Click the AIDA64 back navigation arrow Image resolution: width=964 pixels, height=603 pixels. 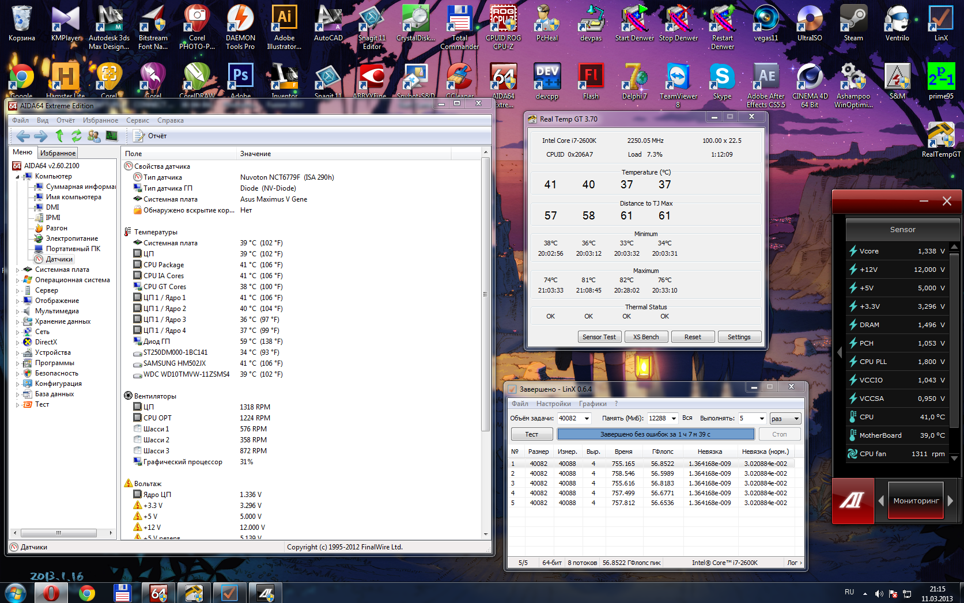pos(23,136)
